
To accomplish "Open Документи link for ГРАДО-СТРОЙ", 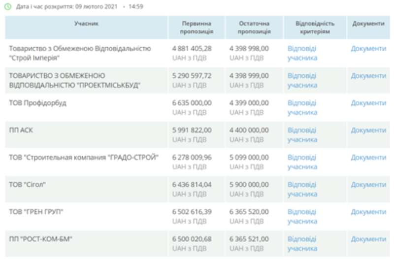I will (368, 158).
